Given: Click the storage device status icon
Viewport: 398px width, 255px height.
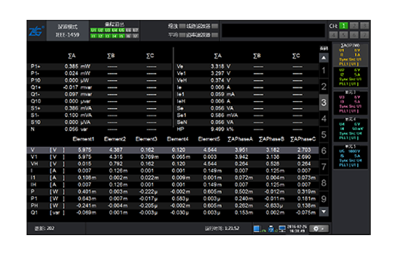Looking at the screenshot, I should (x=272, y=229).
